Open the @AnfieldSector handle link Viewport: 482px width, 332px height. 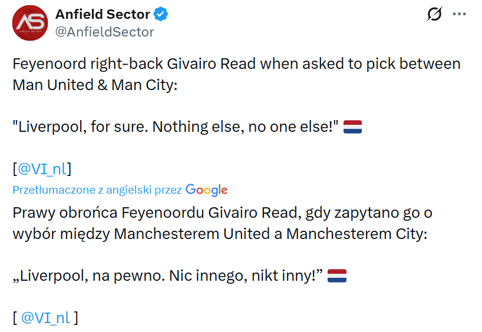pyautogui.click(x=104, y=32)
